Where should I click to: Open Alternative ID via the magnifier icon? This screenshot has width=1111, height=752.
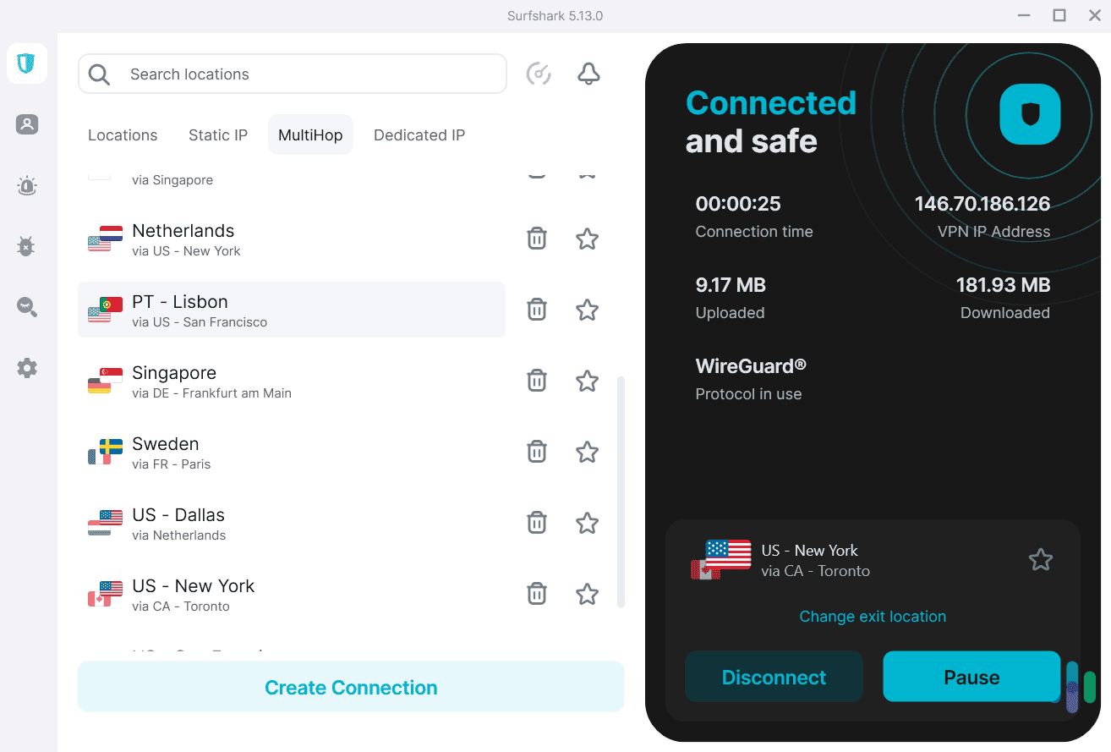tap(26, 307)
